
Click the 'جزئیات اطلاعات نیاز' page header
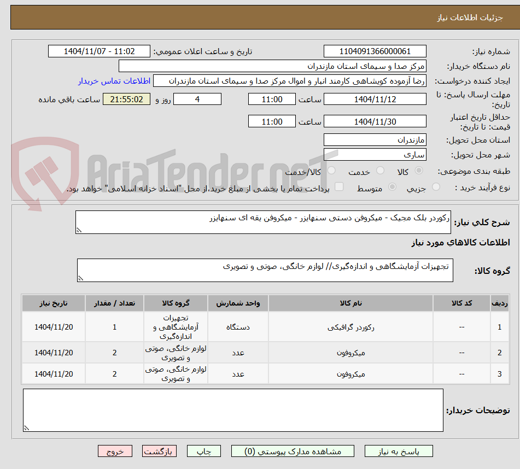pyautogui.click(x=470, y=17)
